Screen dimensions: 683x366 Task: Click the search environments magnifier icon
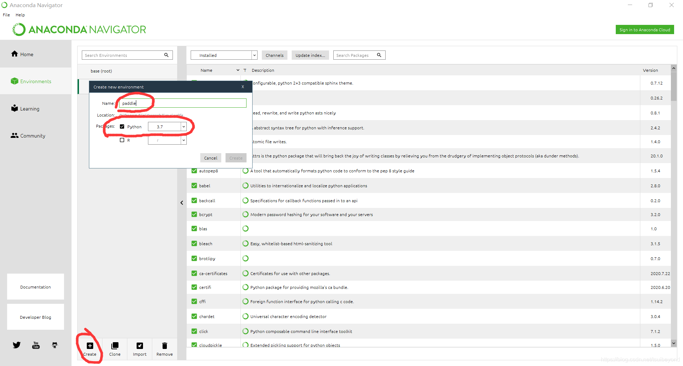[166, 55]
